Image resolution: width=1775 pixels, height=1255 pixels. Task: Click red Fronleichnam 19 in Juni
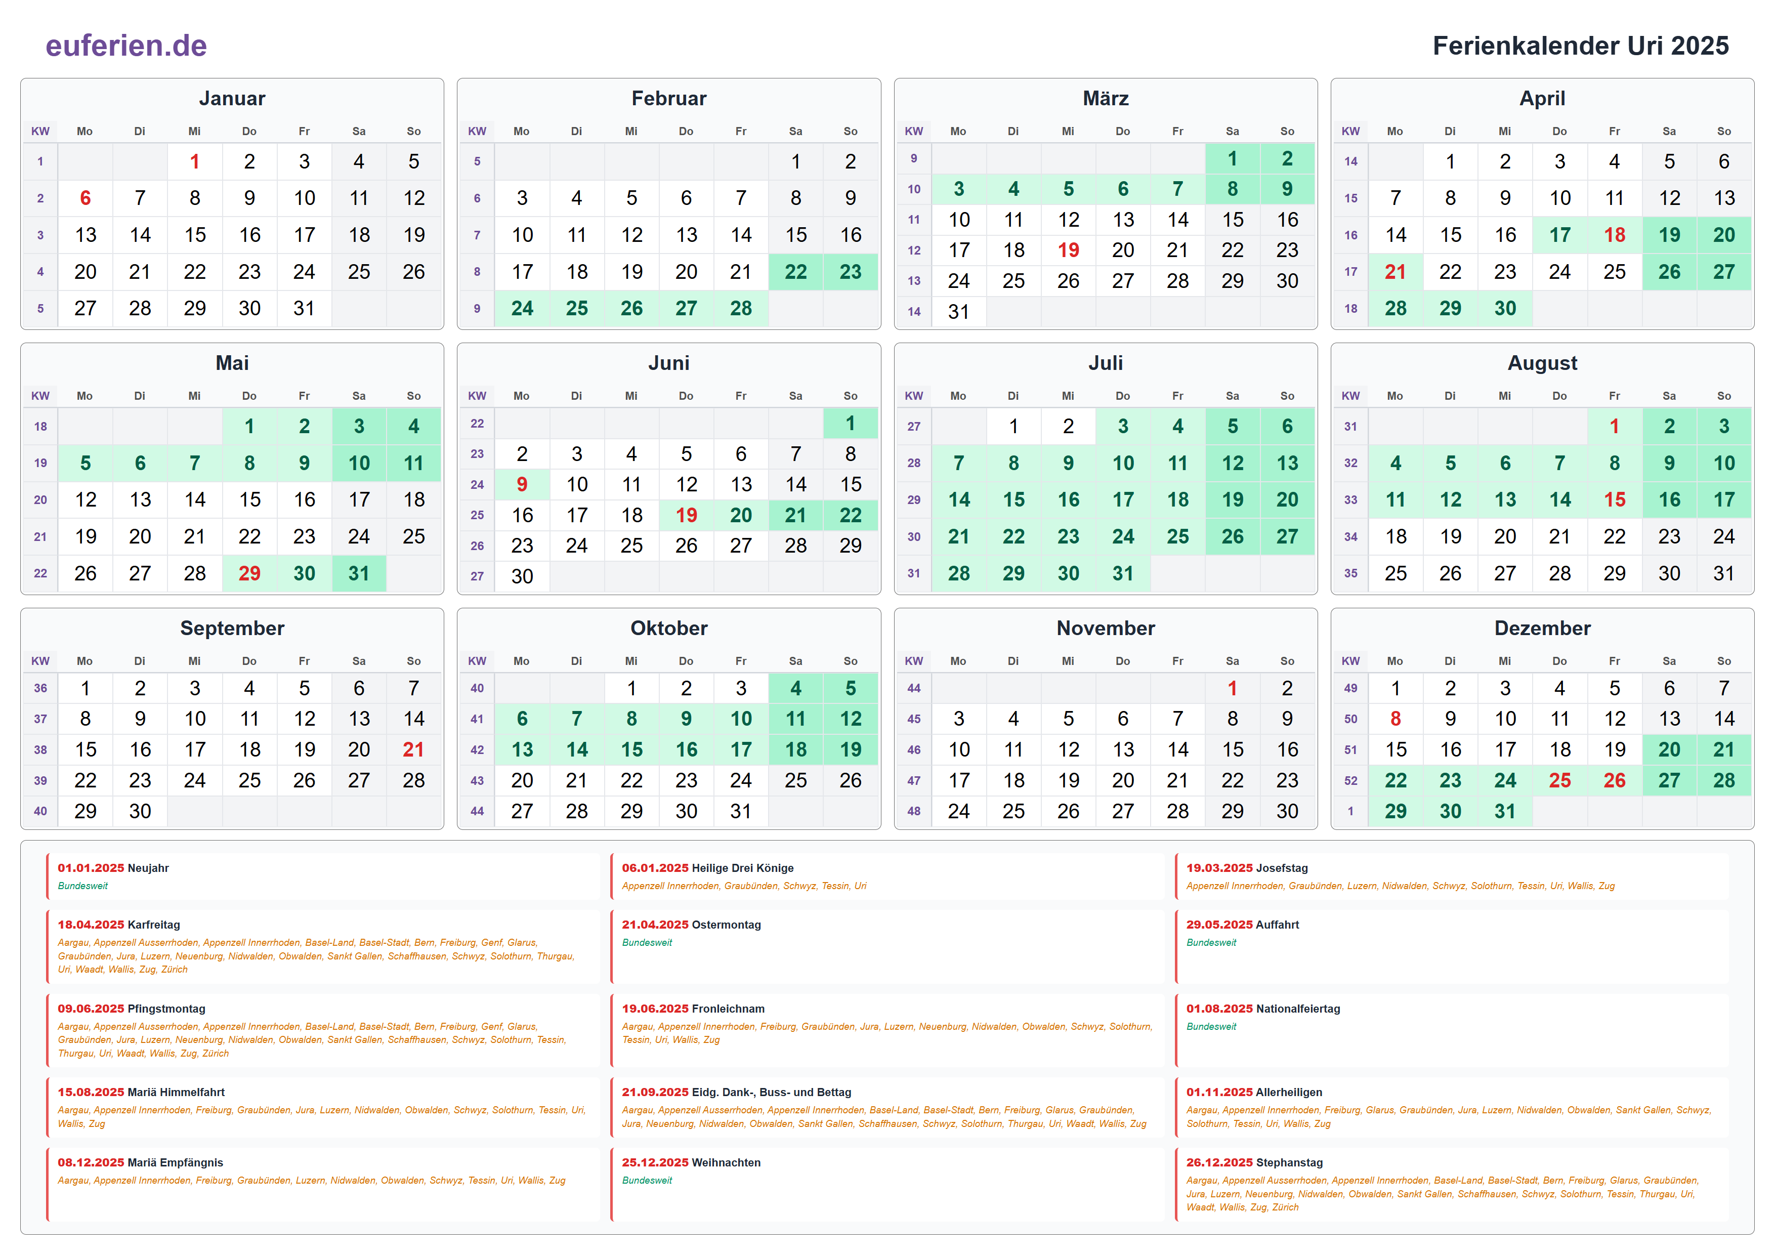pyautogui.click(x=687, y=515)
